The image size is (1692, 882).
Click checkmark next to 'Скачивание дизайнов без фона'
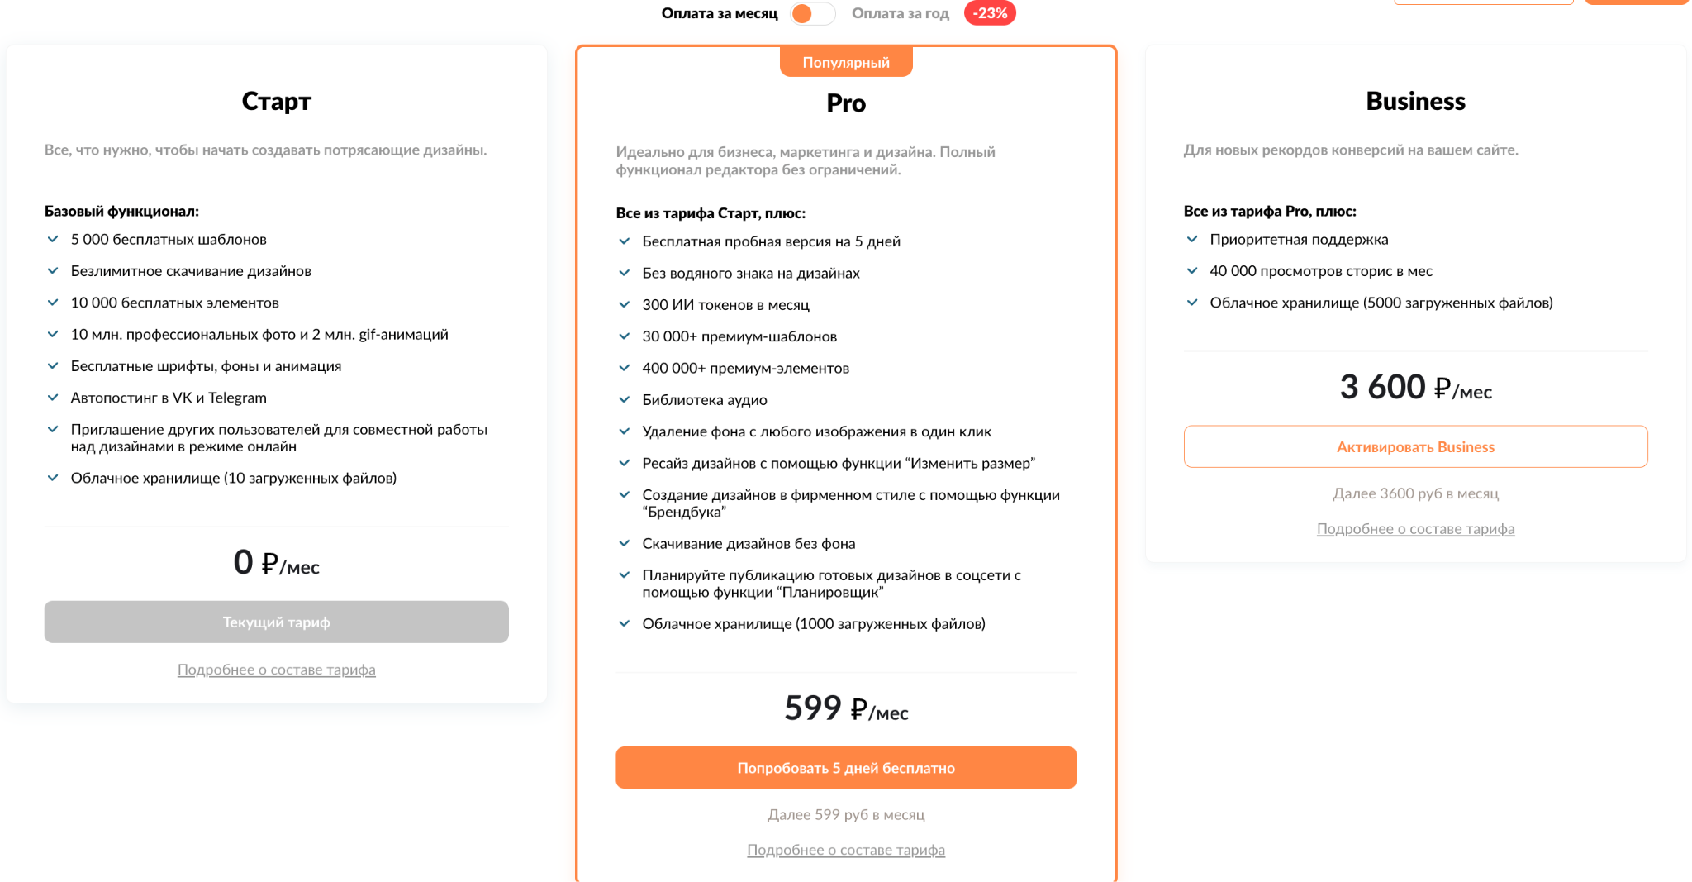[625, 544]
